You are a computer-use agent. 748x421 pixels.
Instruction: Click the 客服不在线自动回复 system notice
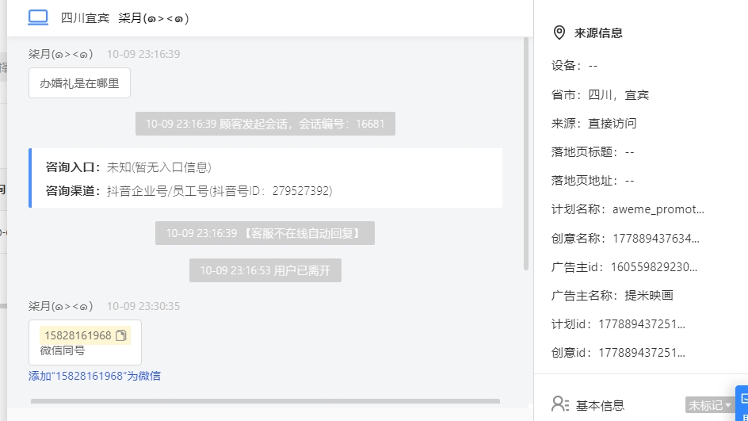(x=265, y=233)
